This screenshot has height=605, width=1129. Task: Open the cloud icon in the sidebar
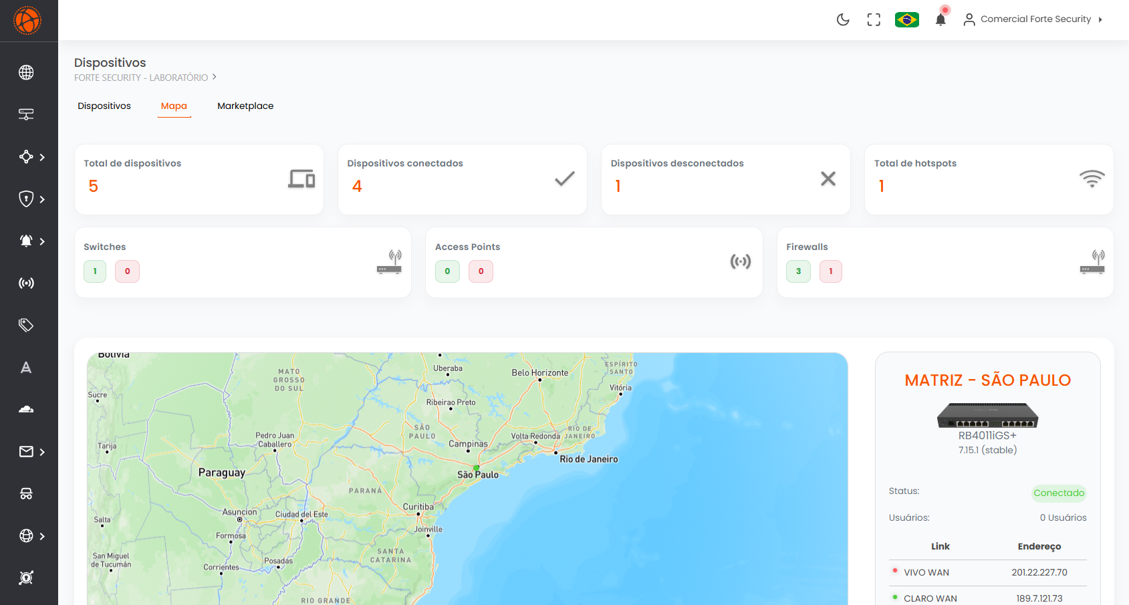(26, 409)
